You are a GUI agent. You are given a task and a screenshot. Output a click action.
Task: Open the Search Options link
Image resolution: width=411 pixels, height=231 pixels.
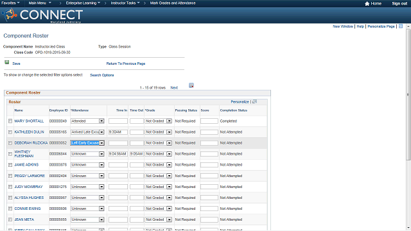[102, 75]
